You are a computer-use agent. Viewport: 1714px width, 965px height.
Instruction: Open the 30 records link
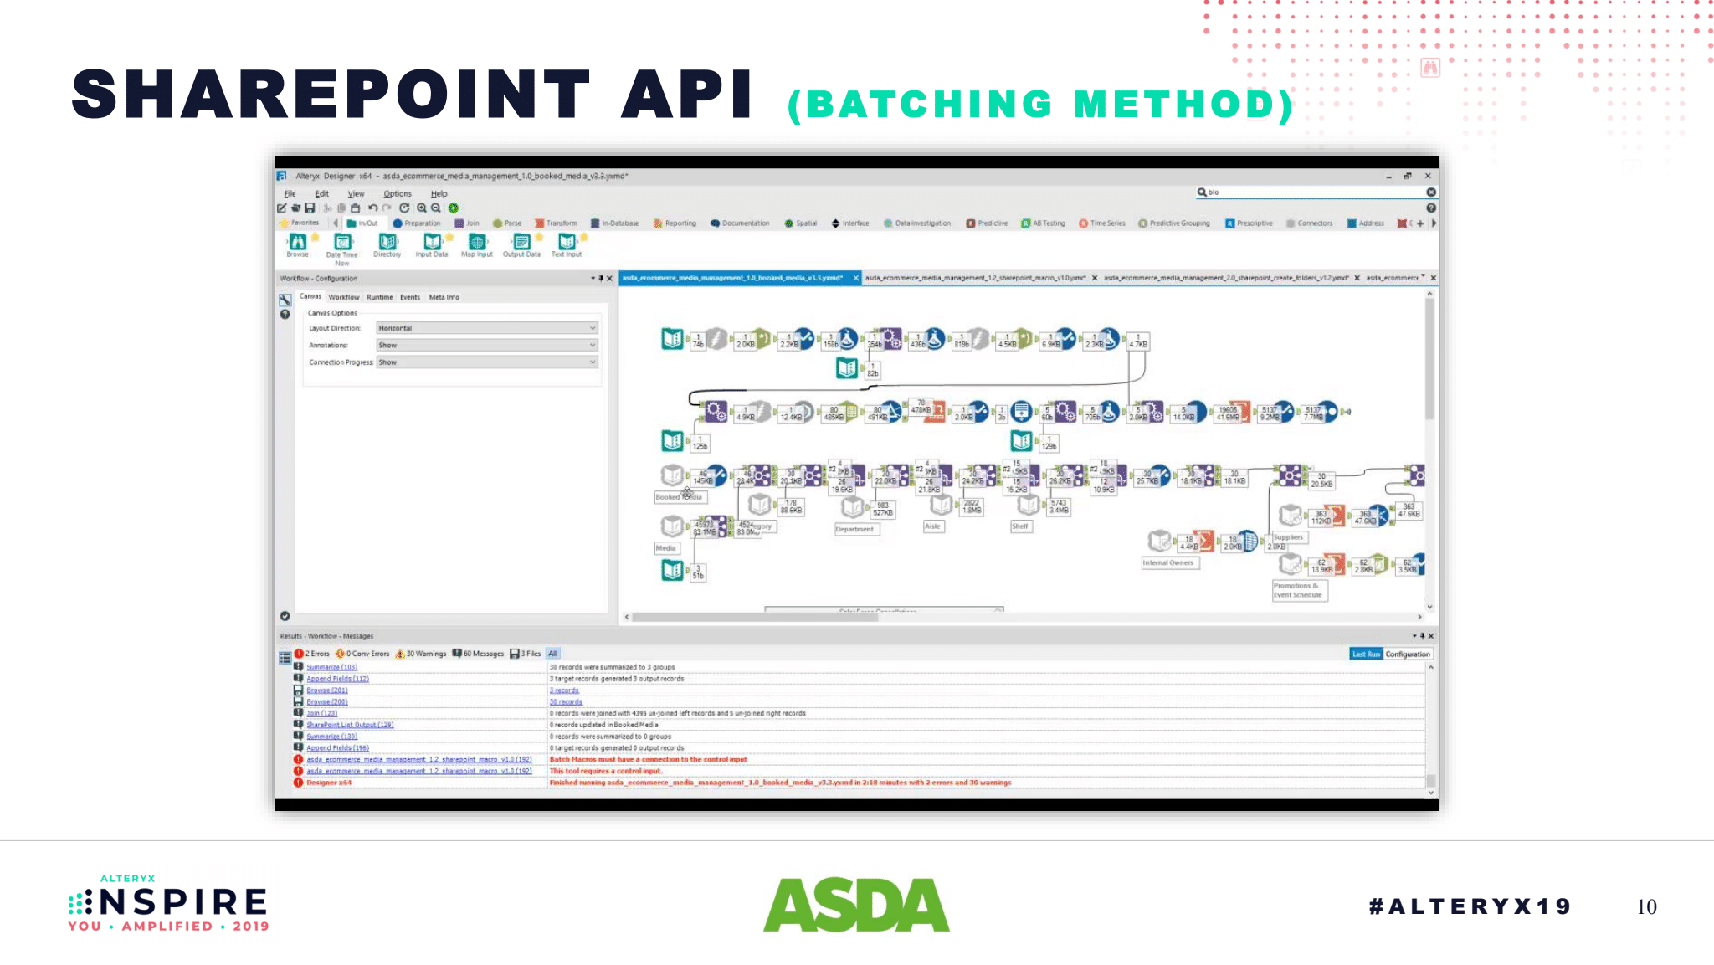(x=566, y=701)
